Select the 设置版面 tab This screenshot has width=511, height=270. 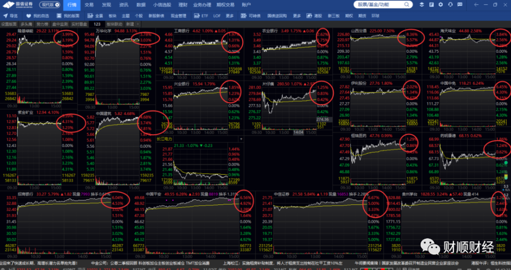[x=9, y=24]
